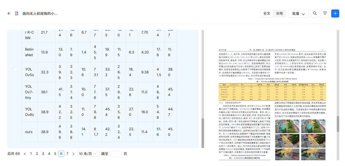The width and height of the screenshot is (345, 166).
Task: Click the ours row label
Action: point(29,132)
